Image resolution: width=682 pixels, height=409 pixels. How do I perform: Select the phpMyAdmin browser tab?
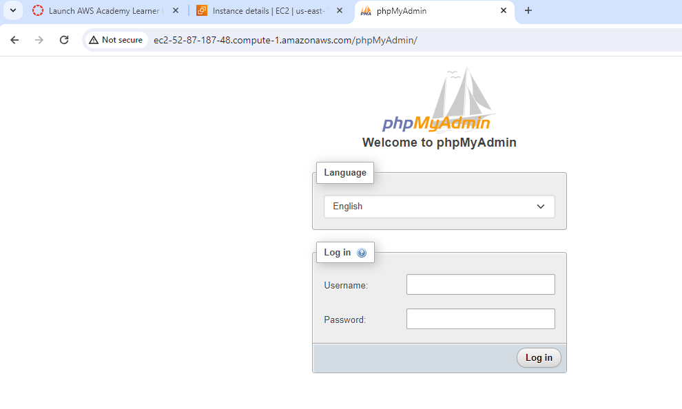coord(427,11)
